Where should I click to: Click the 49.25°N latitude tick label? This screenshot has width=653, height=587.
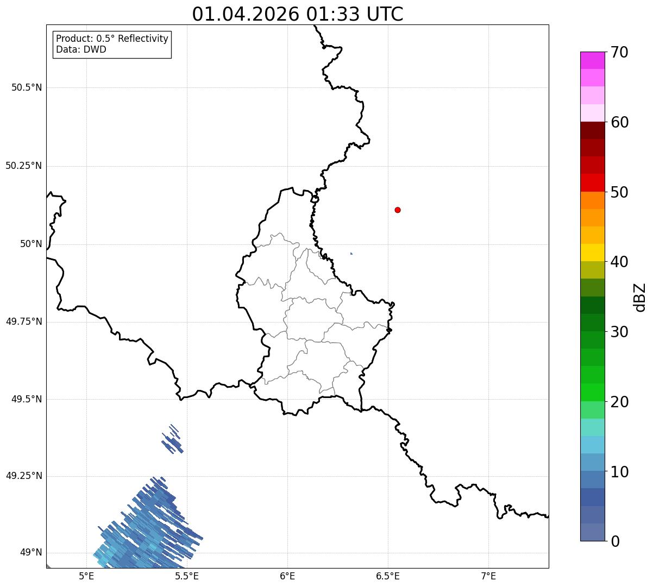(24, 476)
